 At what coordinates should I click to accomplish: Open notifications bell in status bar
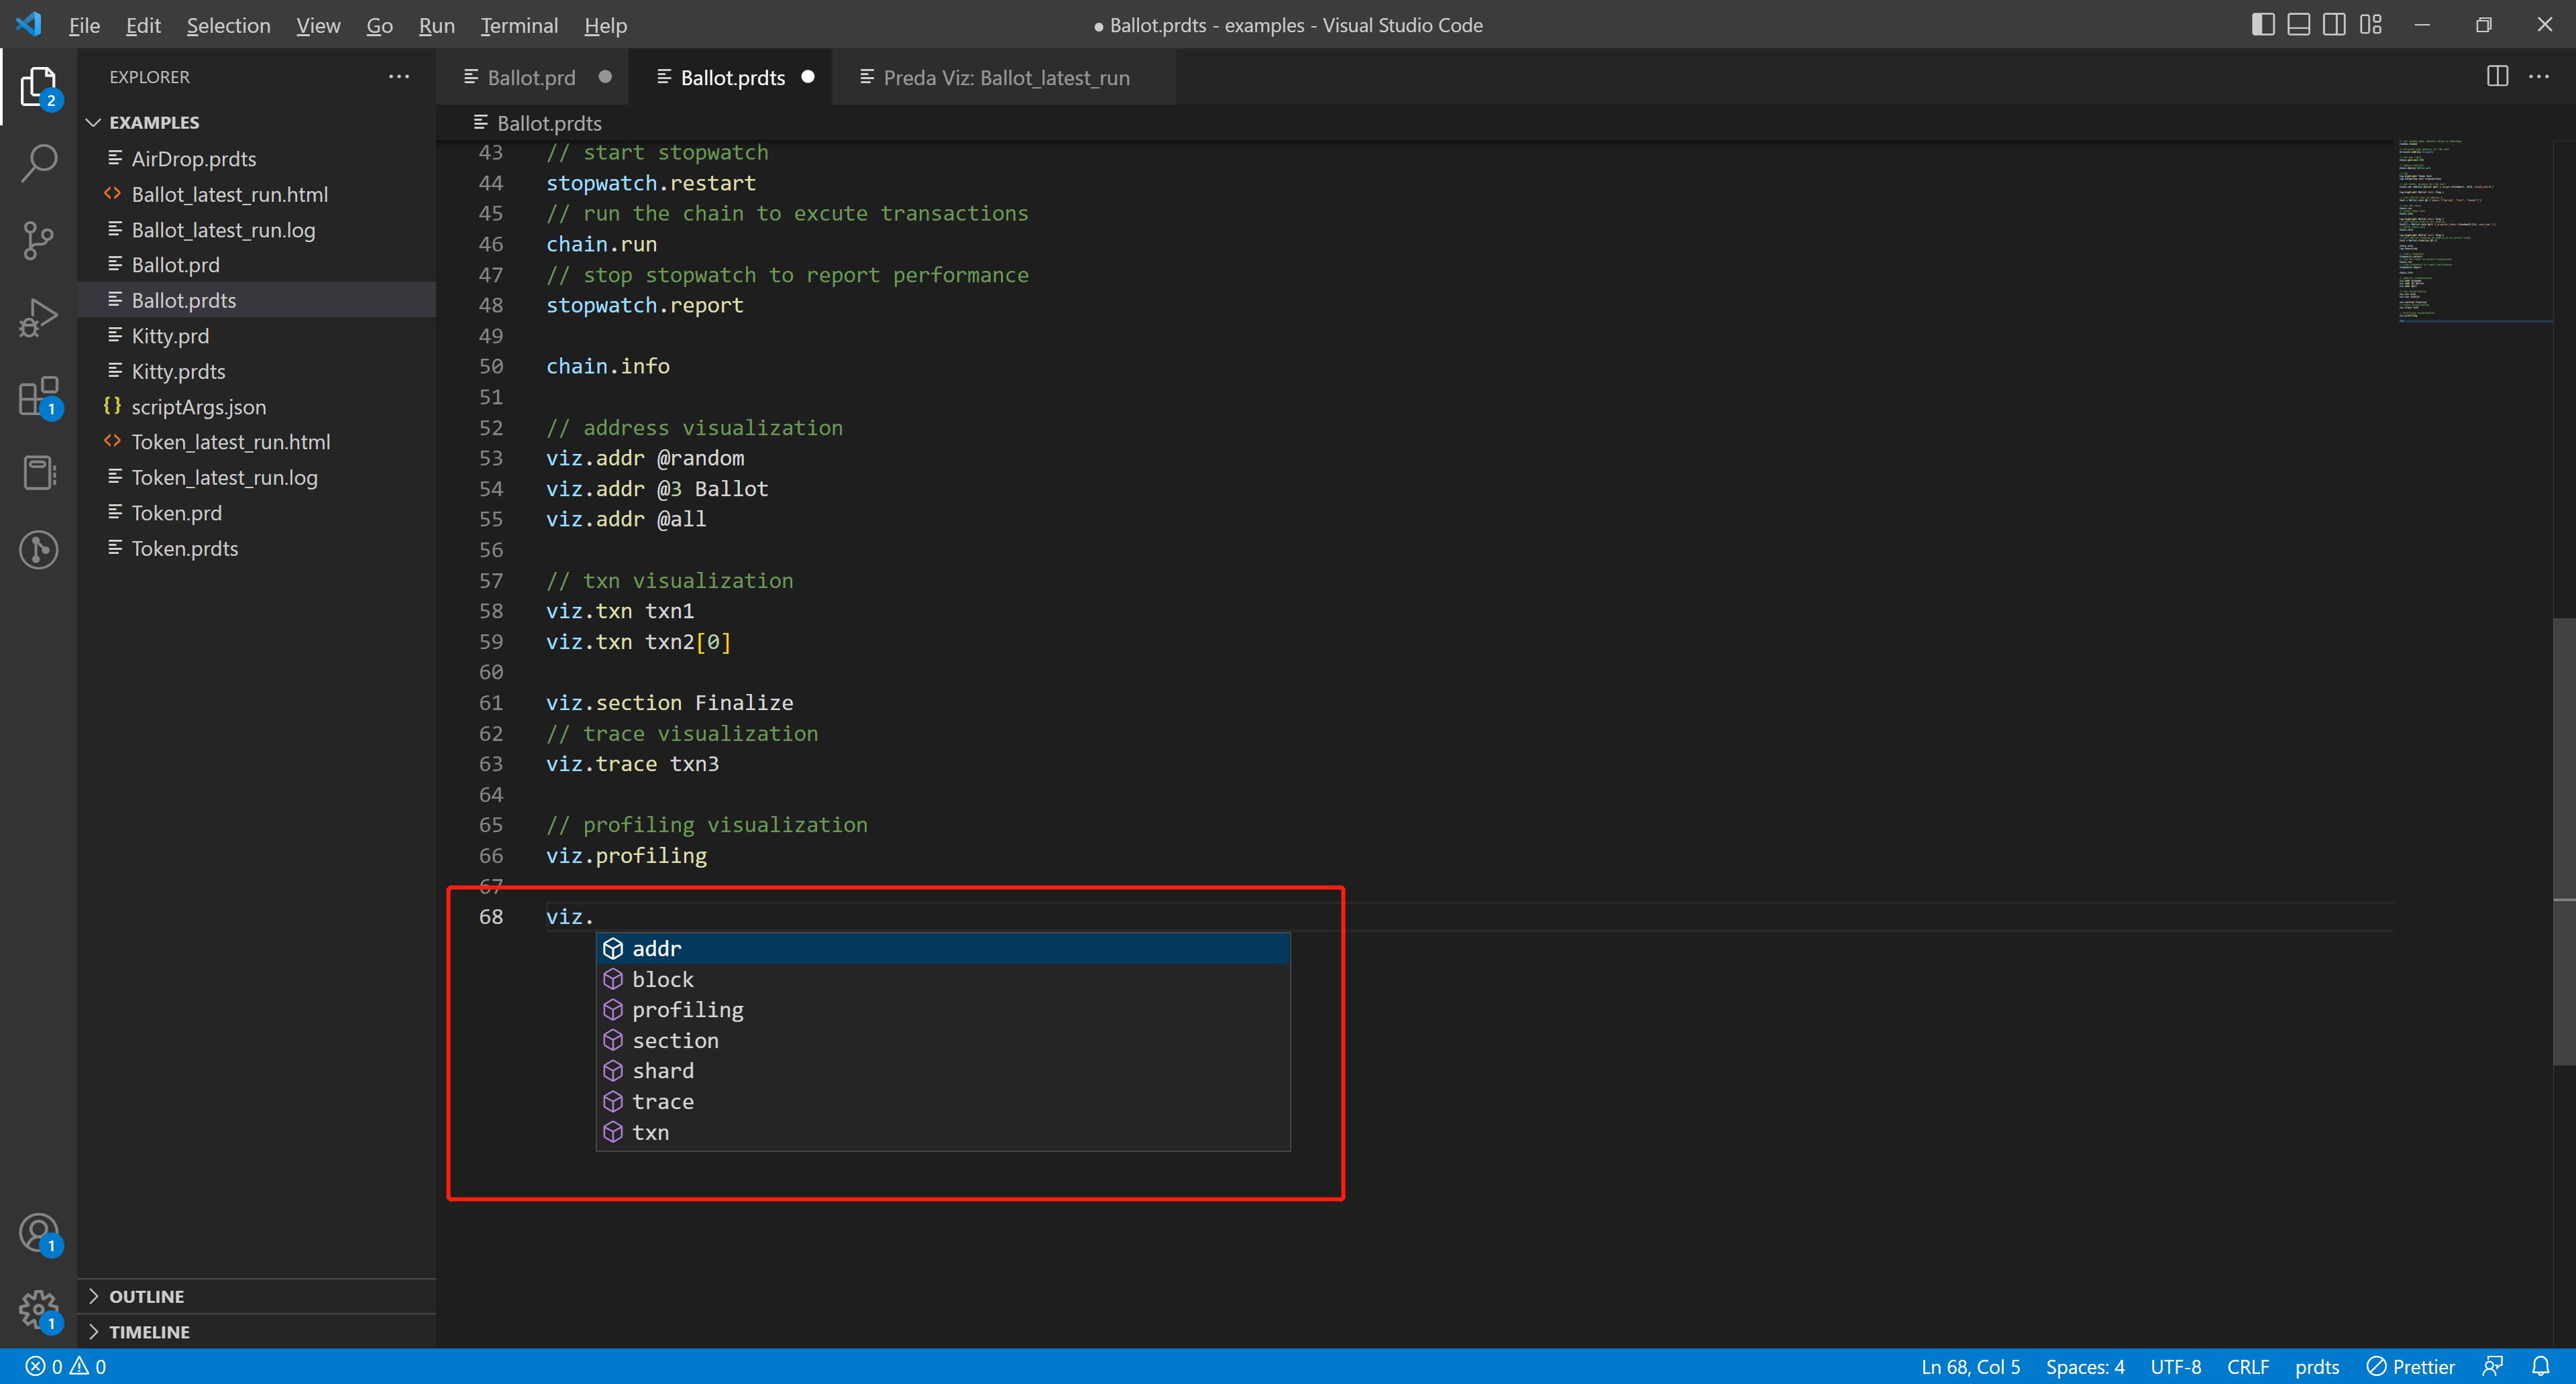click(2541, 1366)
